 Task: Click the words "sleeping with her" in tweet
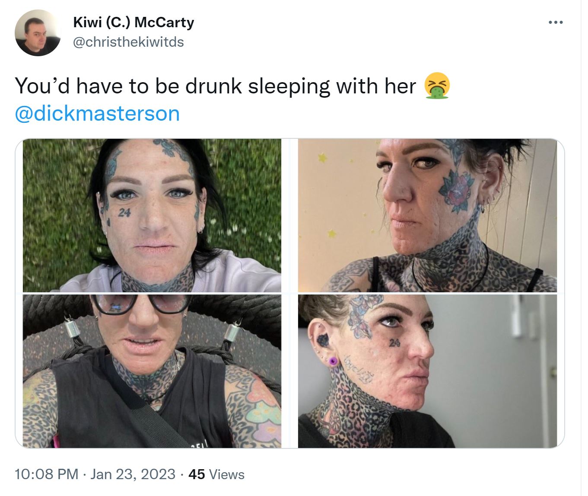pyautogui.click(x=332, y=86)
